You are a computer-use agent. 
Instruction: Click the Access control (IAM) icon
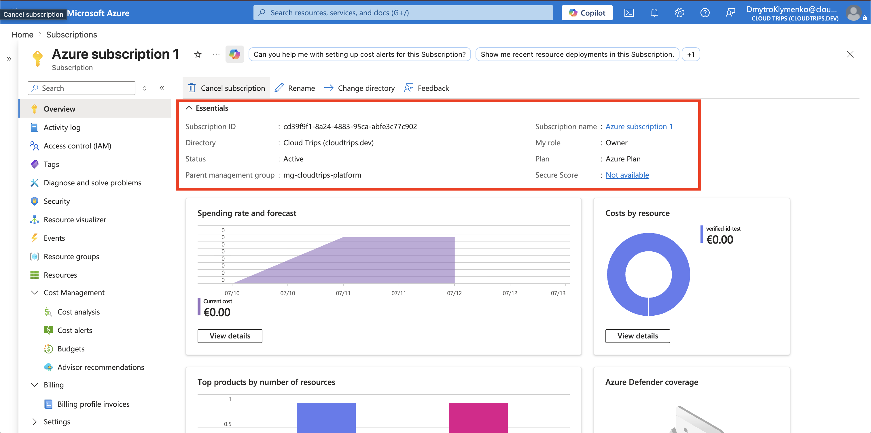point(35,146)
